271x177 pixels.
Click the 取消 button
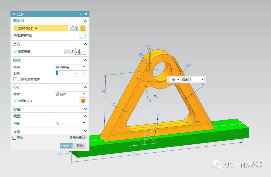(x=80, y=146)
